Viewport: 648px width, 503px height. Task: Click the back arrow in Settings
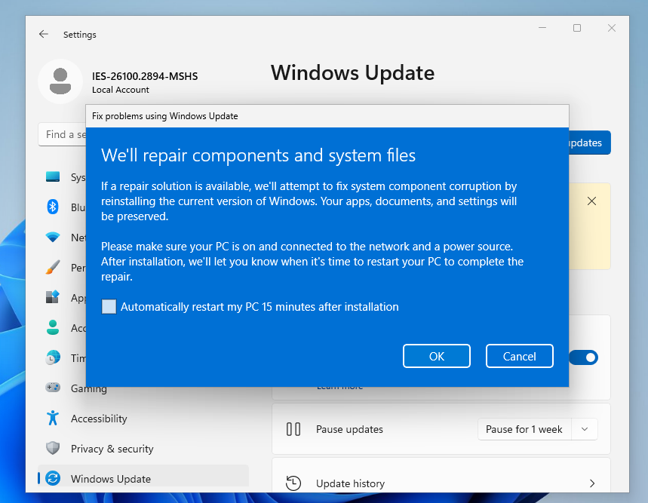(44, 34)
